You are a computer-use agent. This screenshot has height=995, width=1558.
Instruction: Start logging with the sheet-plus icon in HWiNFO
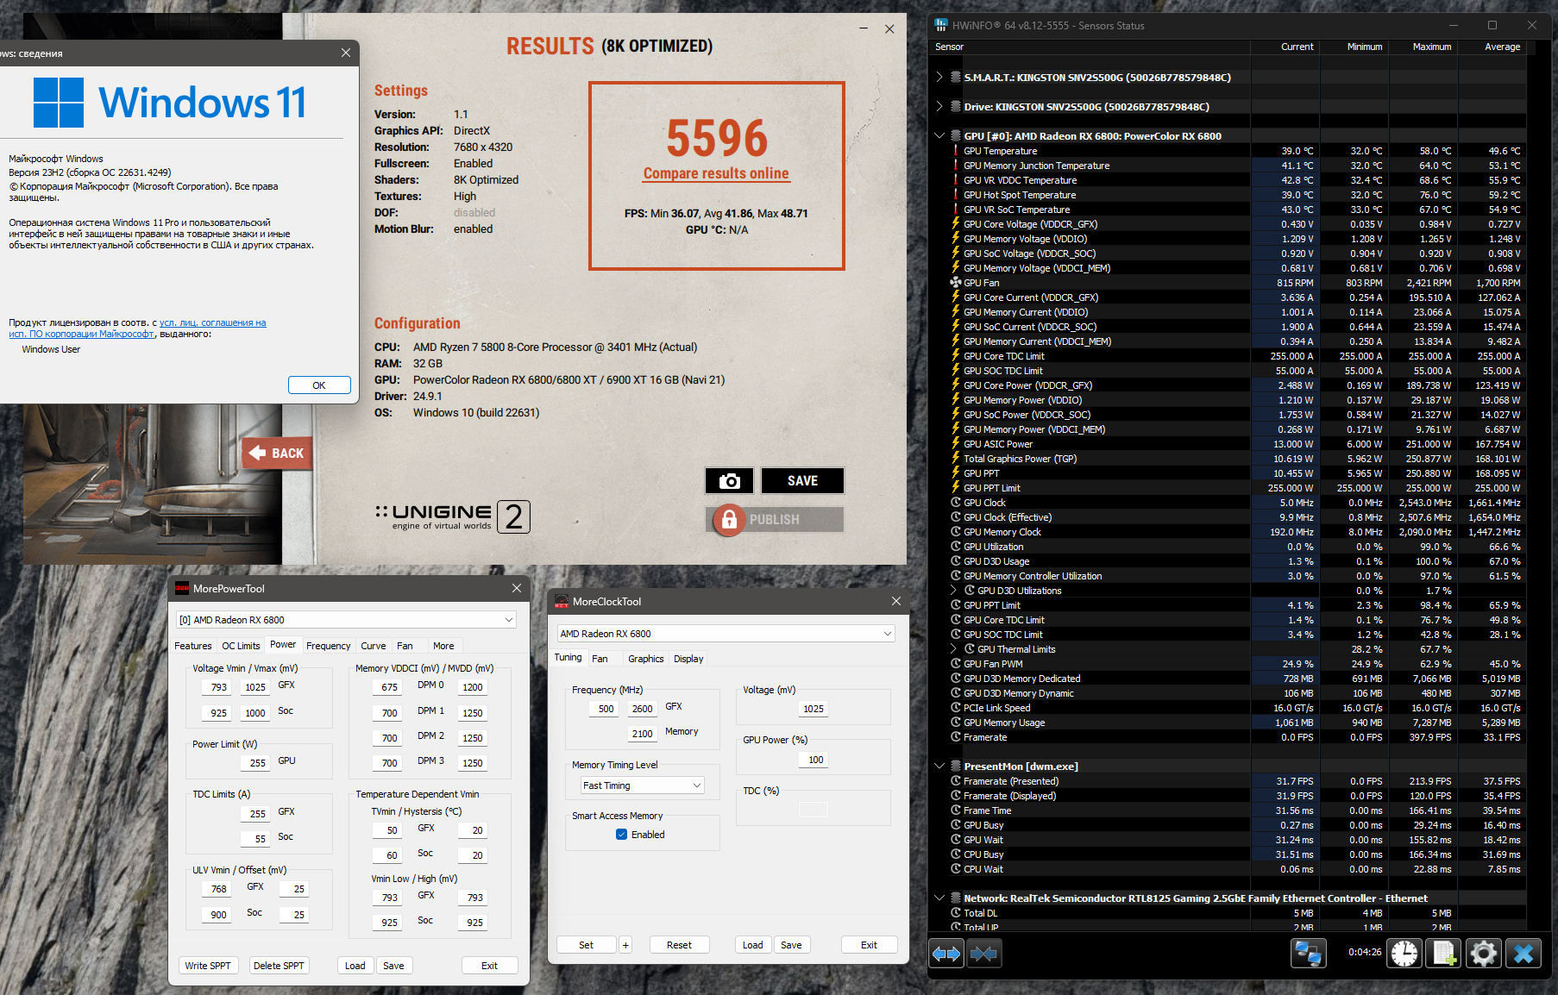point(1444,954)
